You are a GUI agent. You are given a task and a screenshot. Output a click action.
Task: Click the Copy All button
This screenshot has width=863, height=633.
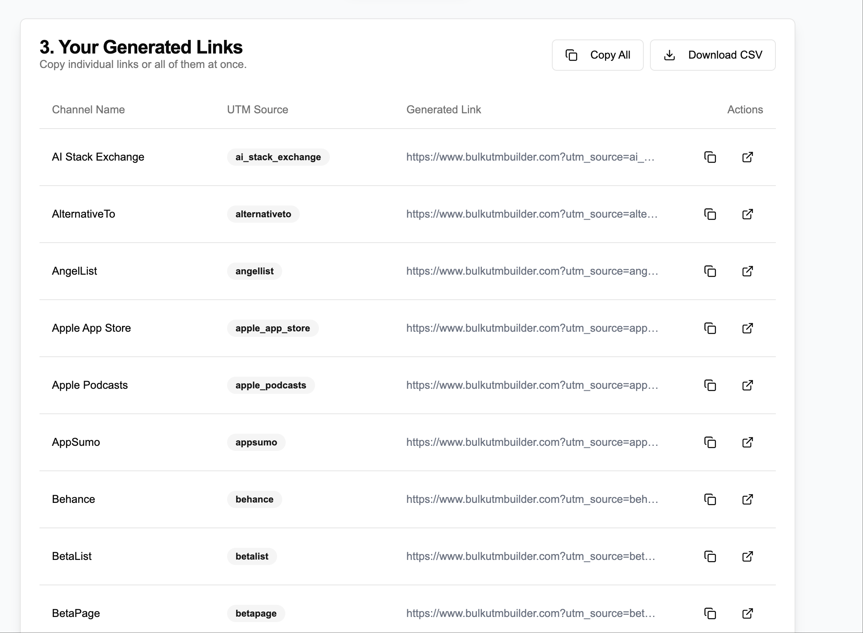[598, 55]
